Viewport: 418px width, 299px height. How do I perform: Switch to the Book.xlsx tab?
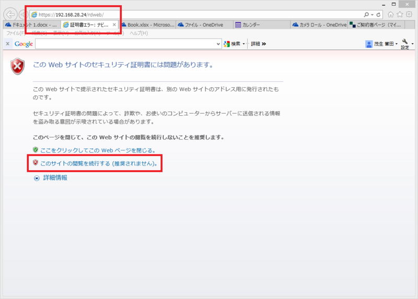tap(148, 25)
